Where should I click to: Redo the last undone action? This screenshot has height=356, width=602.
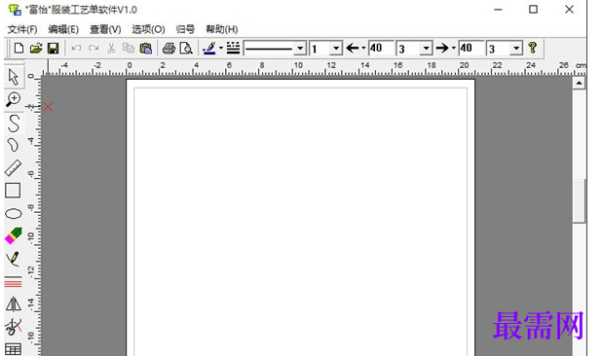click(94, 49)
